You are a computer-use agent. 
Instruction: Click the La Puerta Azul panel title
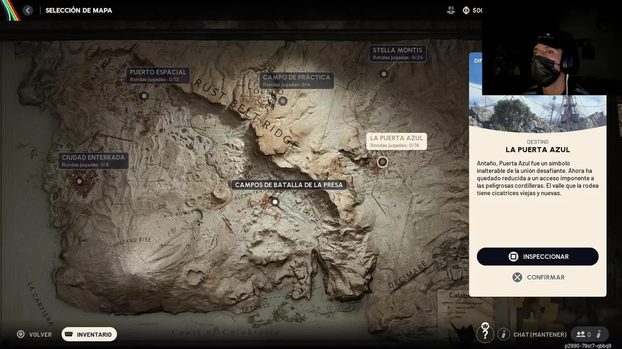tap(537, 150)
